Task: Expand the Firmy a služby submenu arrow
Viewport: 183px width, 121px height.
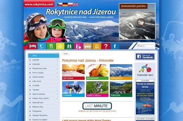Action: (x=57, y=73)
